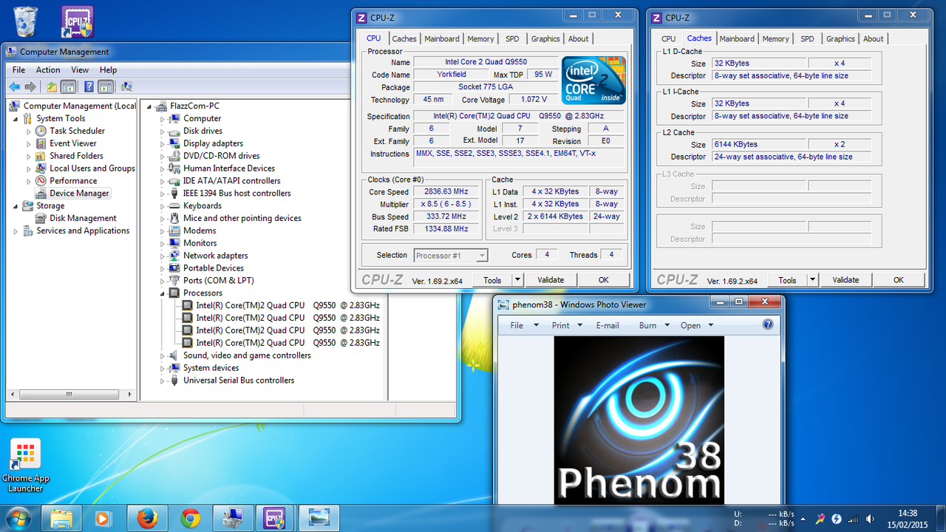Open Windows Media Player from the taskbar
This screenshot has width=946, height=532.
tap(102, 519)
